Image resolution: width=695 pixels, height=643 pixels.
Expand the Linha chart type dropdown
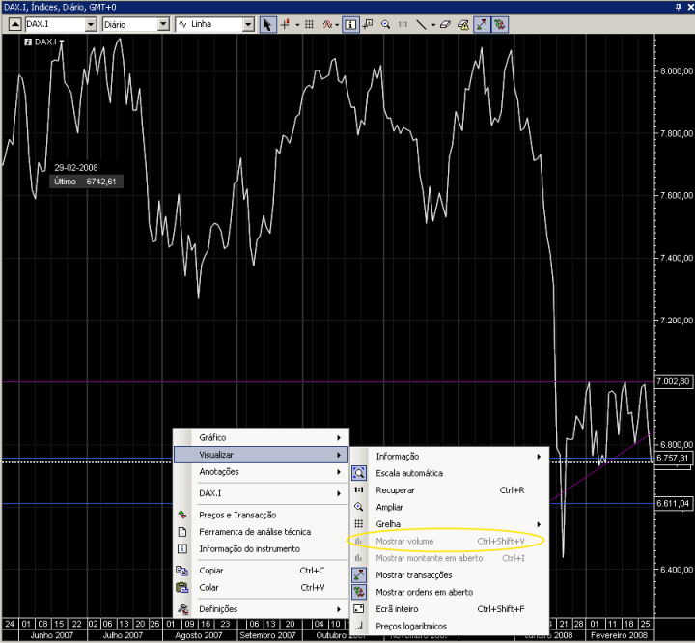coord(248,24)
